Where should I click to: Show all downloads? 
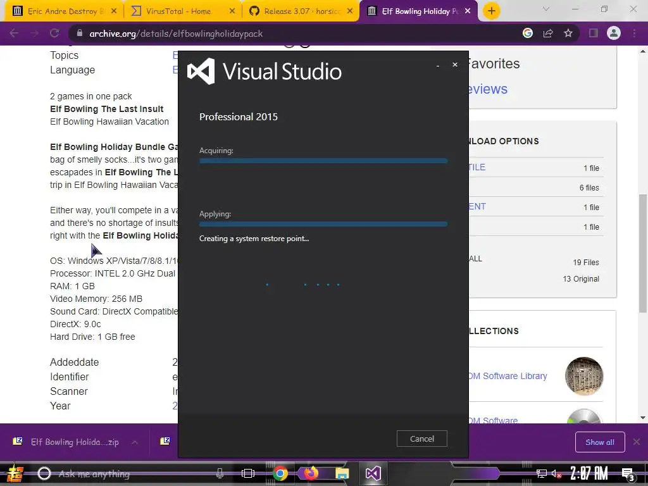[600, 442]
